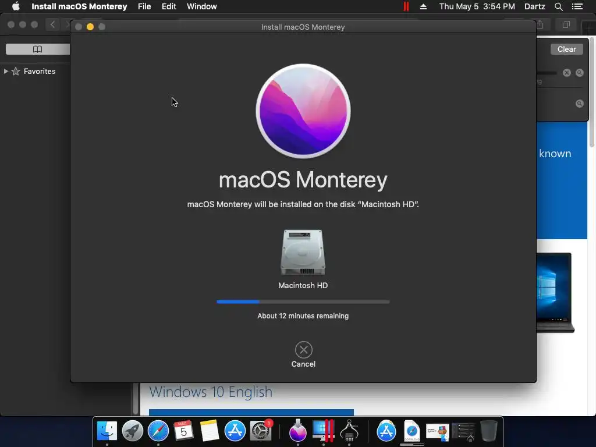Click the 'Windows 10 English' heading
The width and height of the screenshot is (596, 447).
[x=211, y=392]
